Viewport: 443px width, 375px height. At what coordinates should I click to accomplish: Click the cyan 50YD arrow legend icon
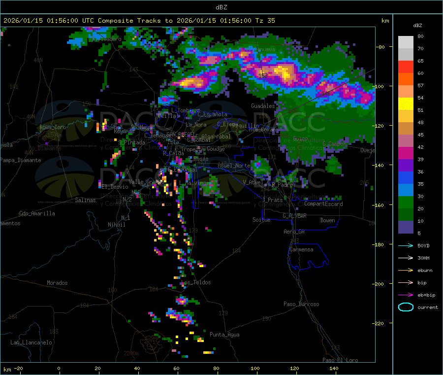(x=406, y=245)
